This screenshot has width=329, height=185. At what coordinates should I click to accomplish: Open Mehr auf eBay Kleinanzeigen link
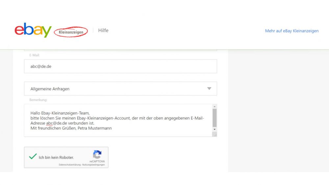291,31
